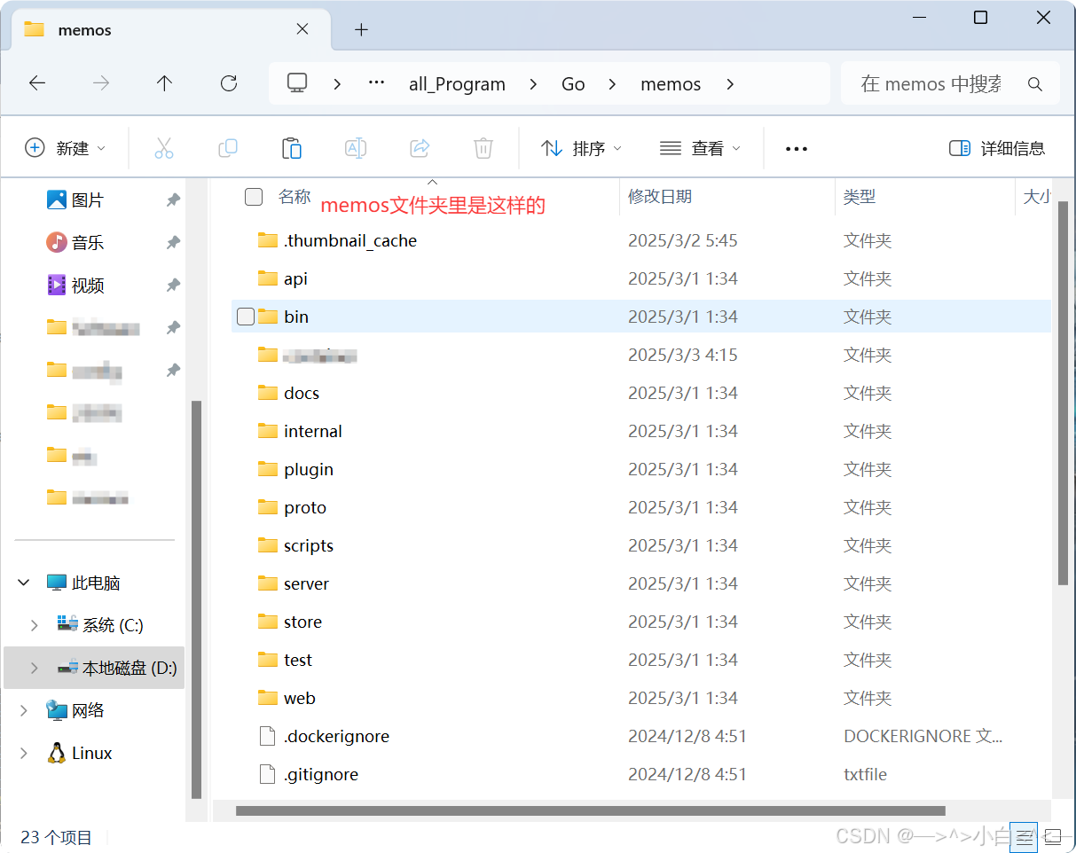1076x853 pixels.
Task: Select the Cut icon in the toolbar
Action: 163,148
